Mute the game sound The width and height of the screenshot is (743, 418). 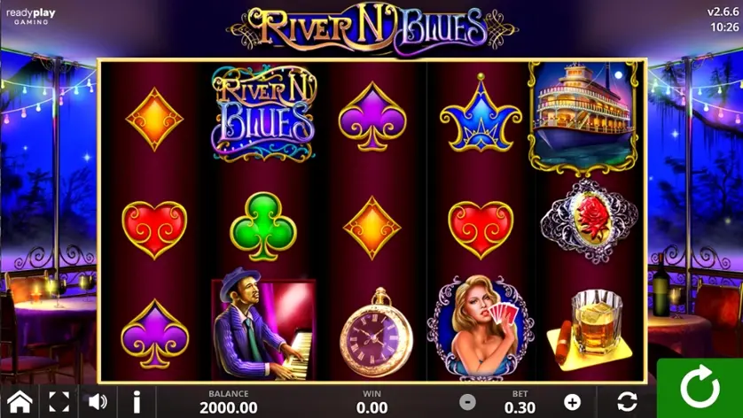click(98, 402)
